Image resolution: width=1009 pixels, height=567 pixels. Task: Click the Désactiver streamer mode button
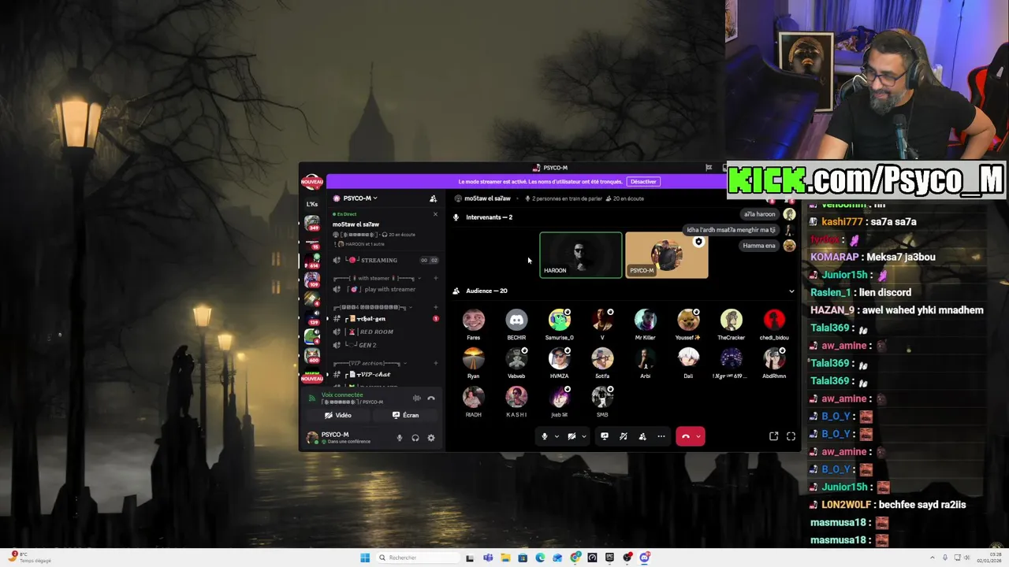pyautogui.click(x=643, y=182)
